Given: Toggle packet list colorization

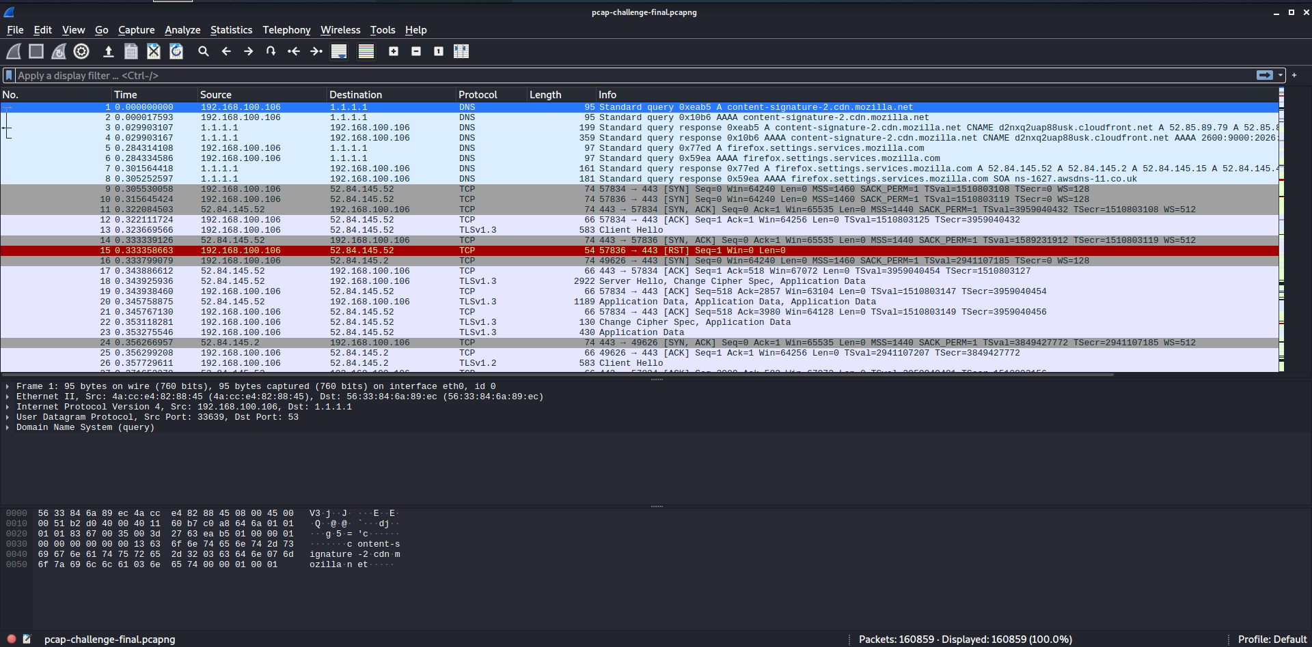Looking at the screenshot, I should pyautogui.click(x=366, y=51).
